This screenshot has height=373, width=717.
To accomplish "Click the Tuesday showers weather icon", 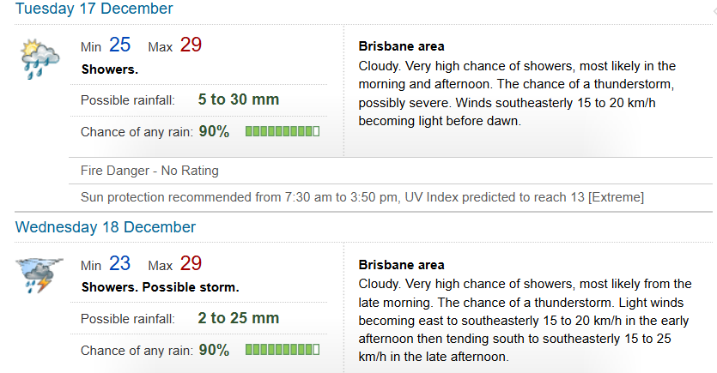I will point(39,59).
